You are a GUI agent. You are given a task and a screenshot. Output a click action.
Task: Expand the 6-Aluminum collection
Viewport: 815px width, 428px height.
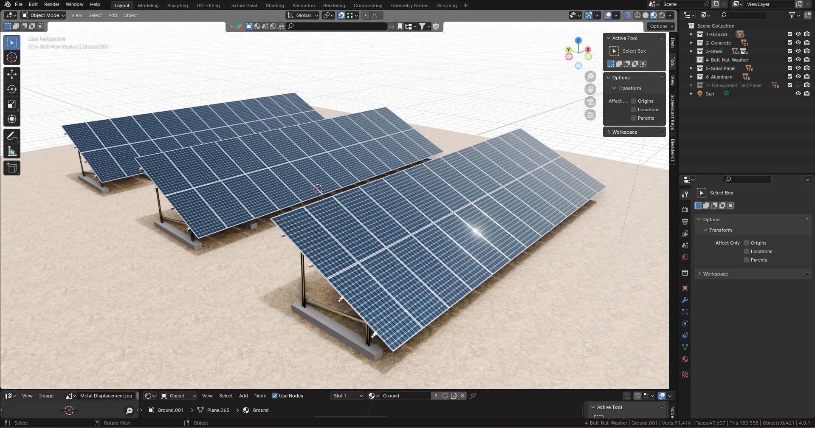pos(691,77)
